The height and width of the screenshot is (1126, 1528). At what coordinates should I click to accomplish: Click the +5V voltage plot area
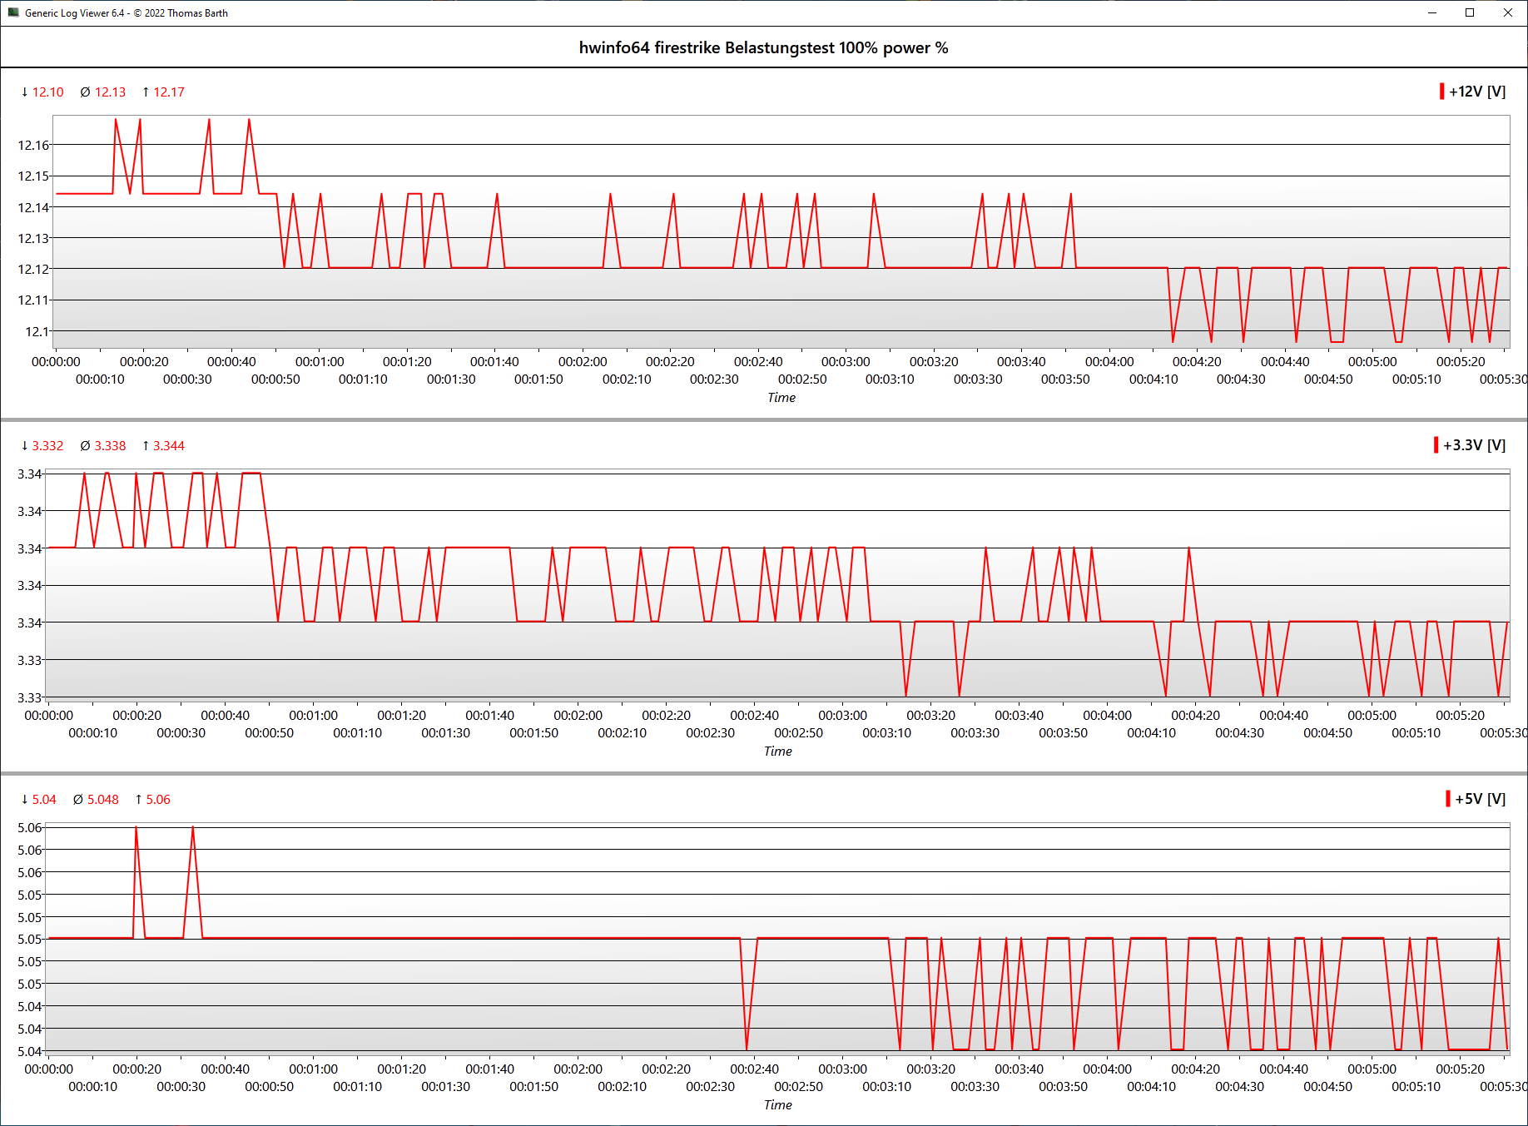(778, 939)
